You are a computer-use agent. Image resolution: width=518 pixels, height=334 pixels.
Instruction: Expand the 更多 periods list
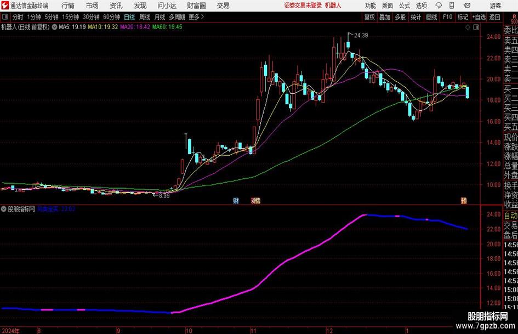(x=196, y=17)
